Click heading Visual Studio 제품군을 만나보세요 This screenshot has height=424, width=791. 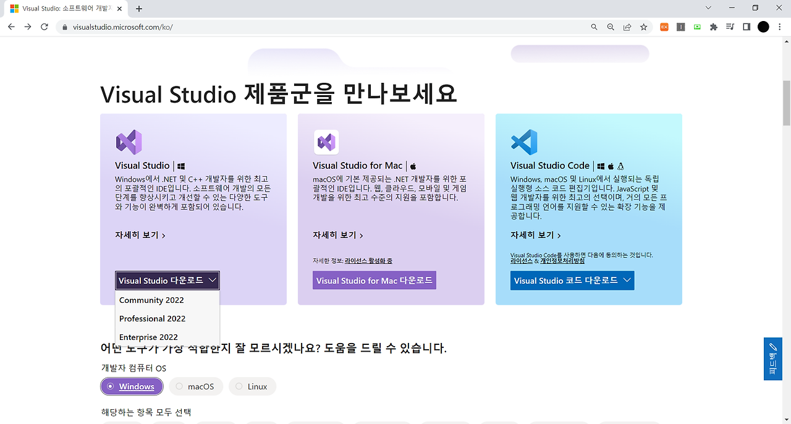(279, 94)
